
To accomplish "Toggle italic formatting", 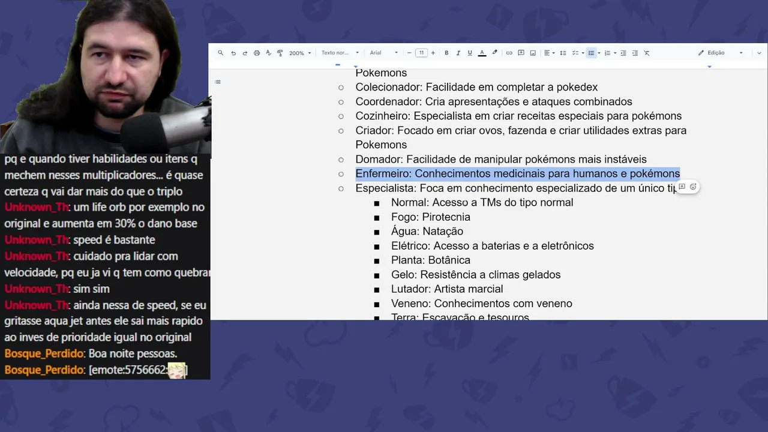I will [x=458, y=53].
